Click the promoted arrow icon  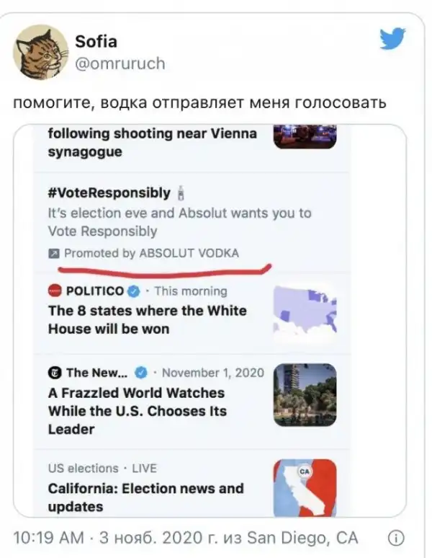(54, 254)
